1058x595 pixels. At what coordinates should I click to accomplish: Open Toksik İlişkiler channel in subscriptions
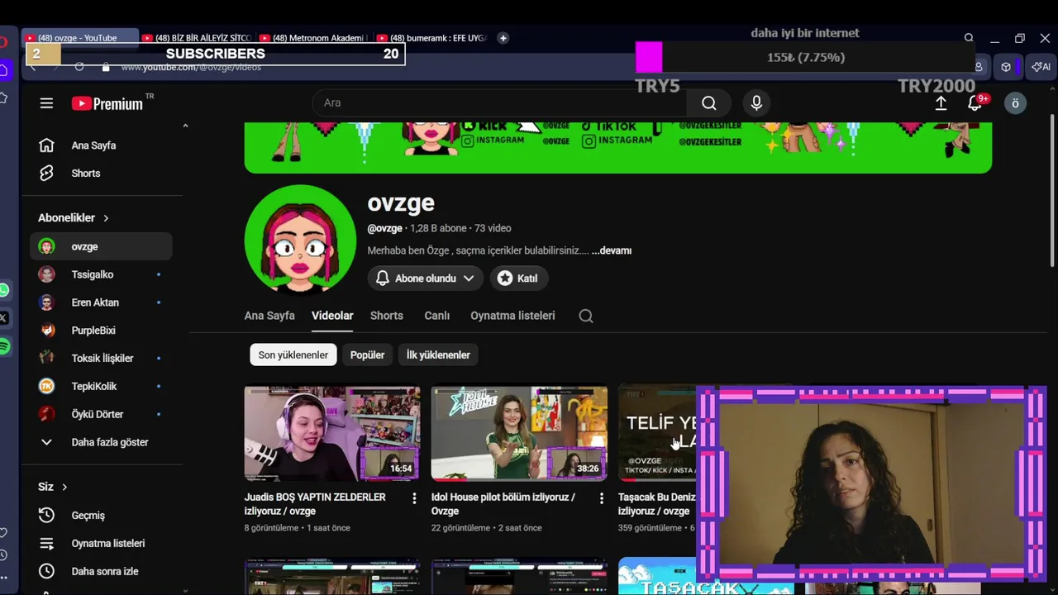[101, 359]
